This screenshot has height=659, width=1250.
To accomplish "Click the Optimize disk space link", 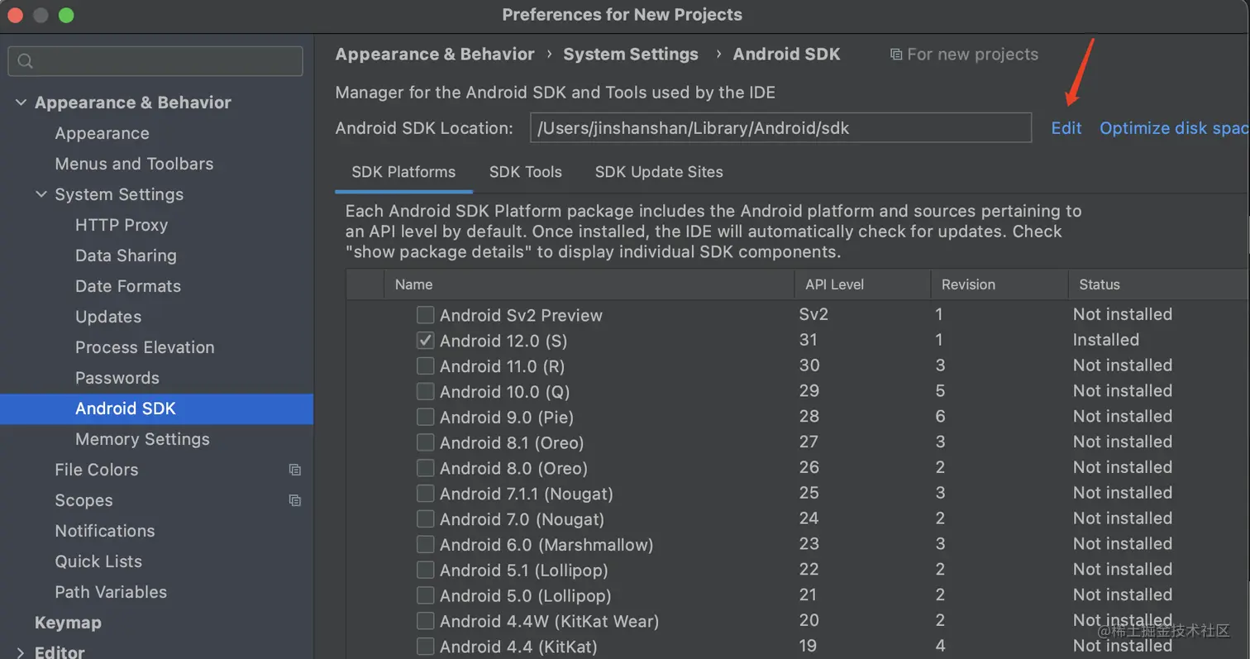I will (1174, 128).
